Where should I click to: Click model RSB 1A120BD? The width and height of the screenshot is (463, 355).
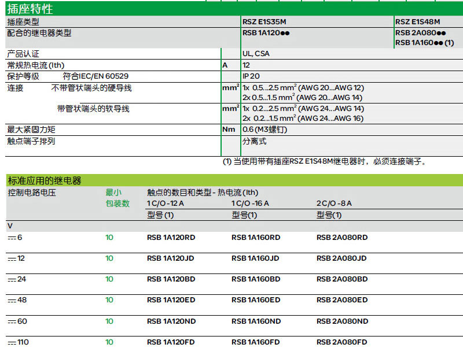171,279
